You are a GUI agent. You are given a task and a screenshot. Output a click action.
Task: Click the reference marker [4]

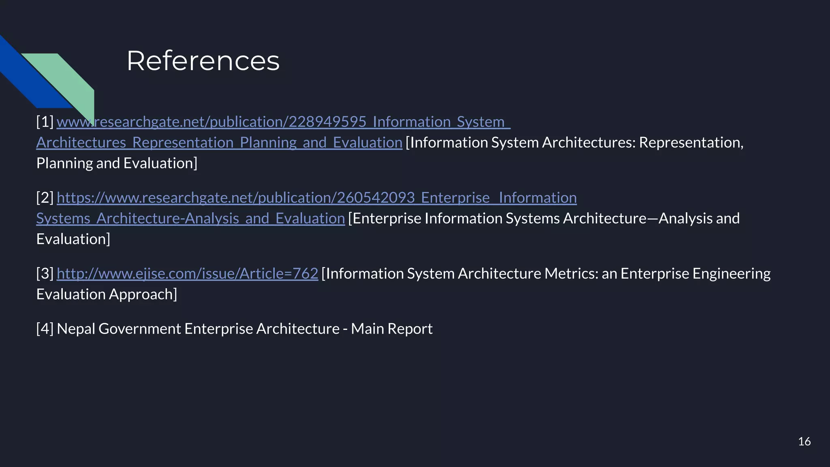[45, 328]
